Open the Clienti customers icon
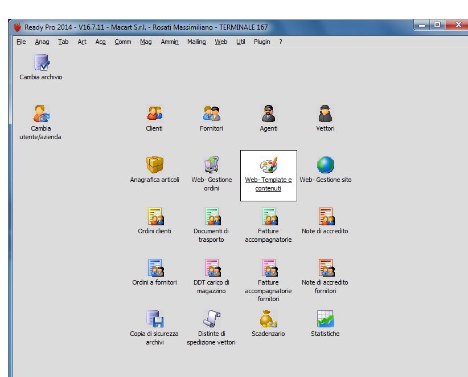Viewport: 468px width, 377px height. coord(155,113)
